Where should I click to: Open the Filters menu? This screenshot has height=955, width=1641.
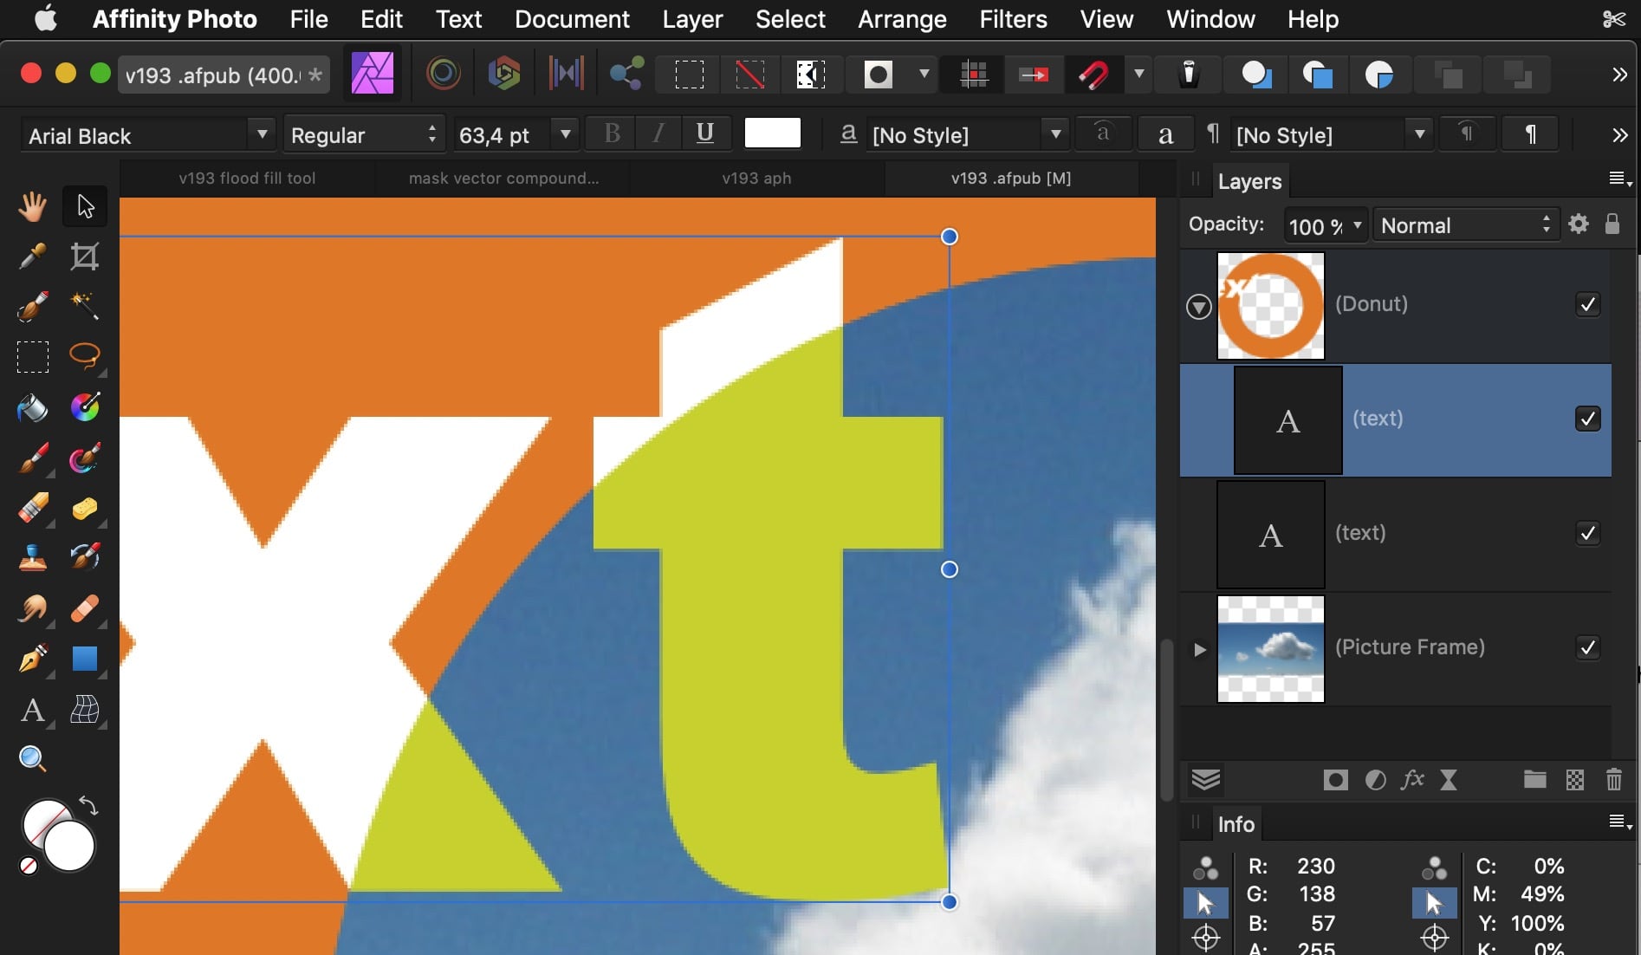click(1013, 19)
